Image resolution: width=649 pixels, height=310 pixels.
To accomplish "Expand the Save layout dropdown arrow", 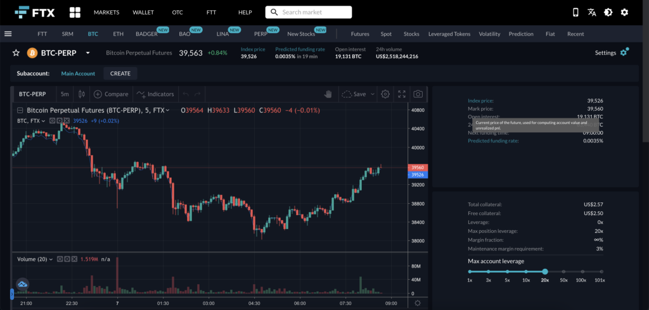I will coord(373,94).
